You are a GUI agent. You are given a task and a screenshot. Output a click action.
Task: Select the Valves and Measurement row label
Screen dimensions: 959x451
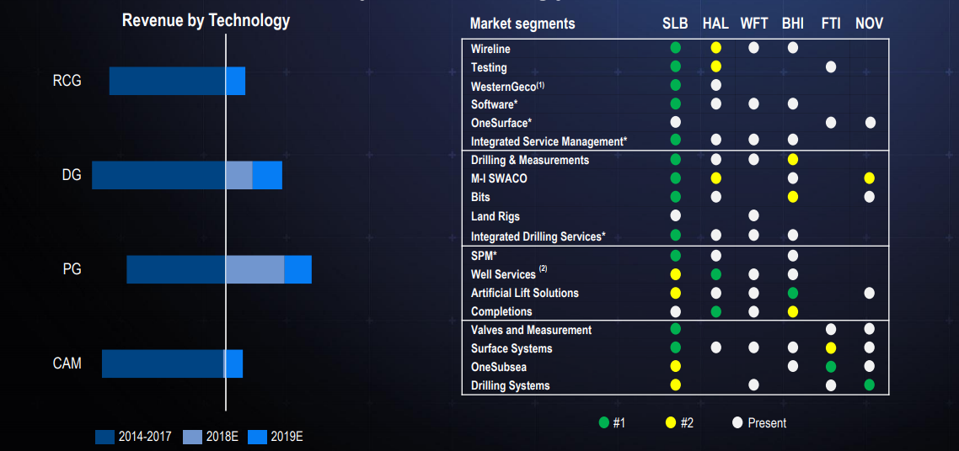pyautogui.click(x=531, y=330)
